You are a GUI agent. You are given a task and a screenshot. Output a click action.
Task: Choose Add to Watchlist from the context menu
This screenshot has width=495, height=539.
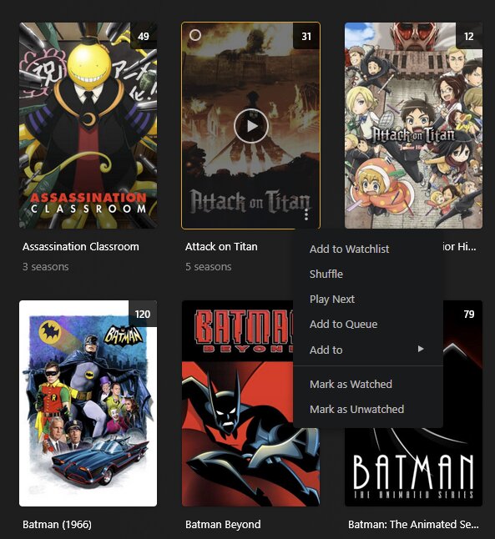click(x=349, y=249)
